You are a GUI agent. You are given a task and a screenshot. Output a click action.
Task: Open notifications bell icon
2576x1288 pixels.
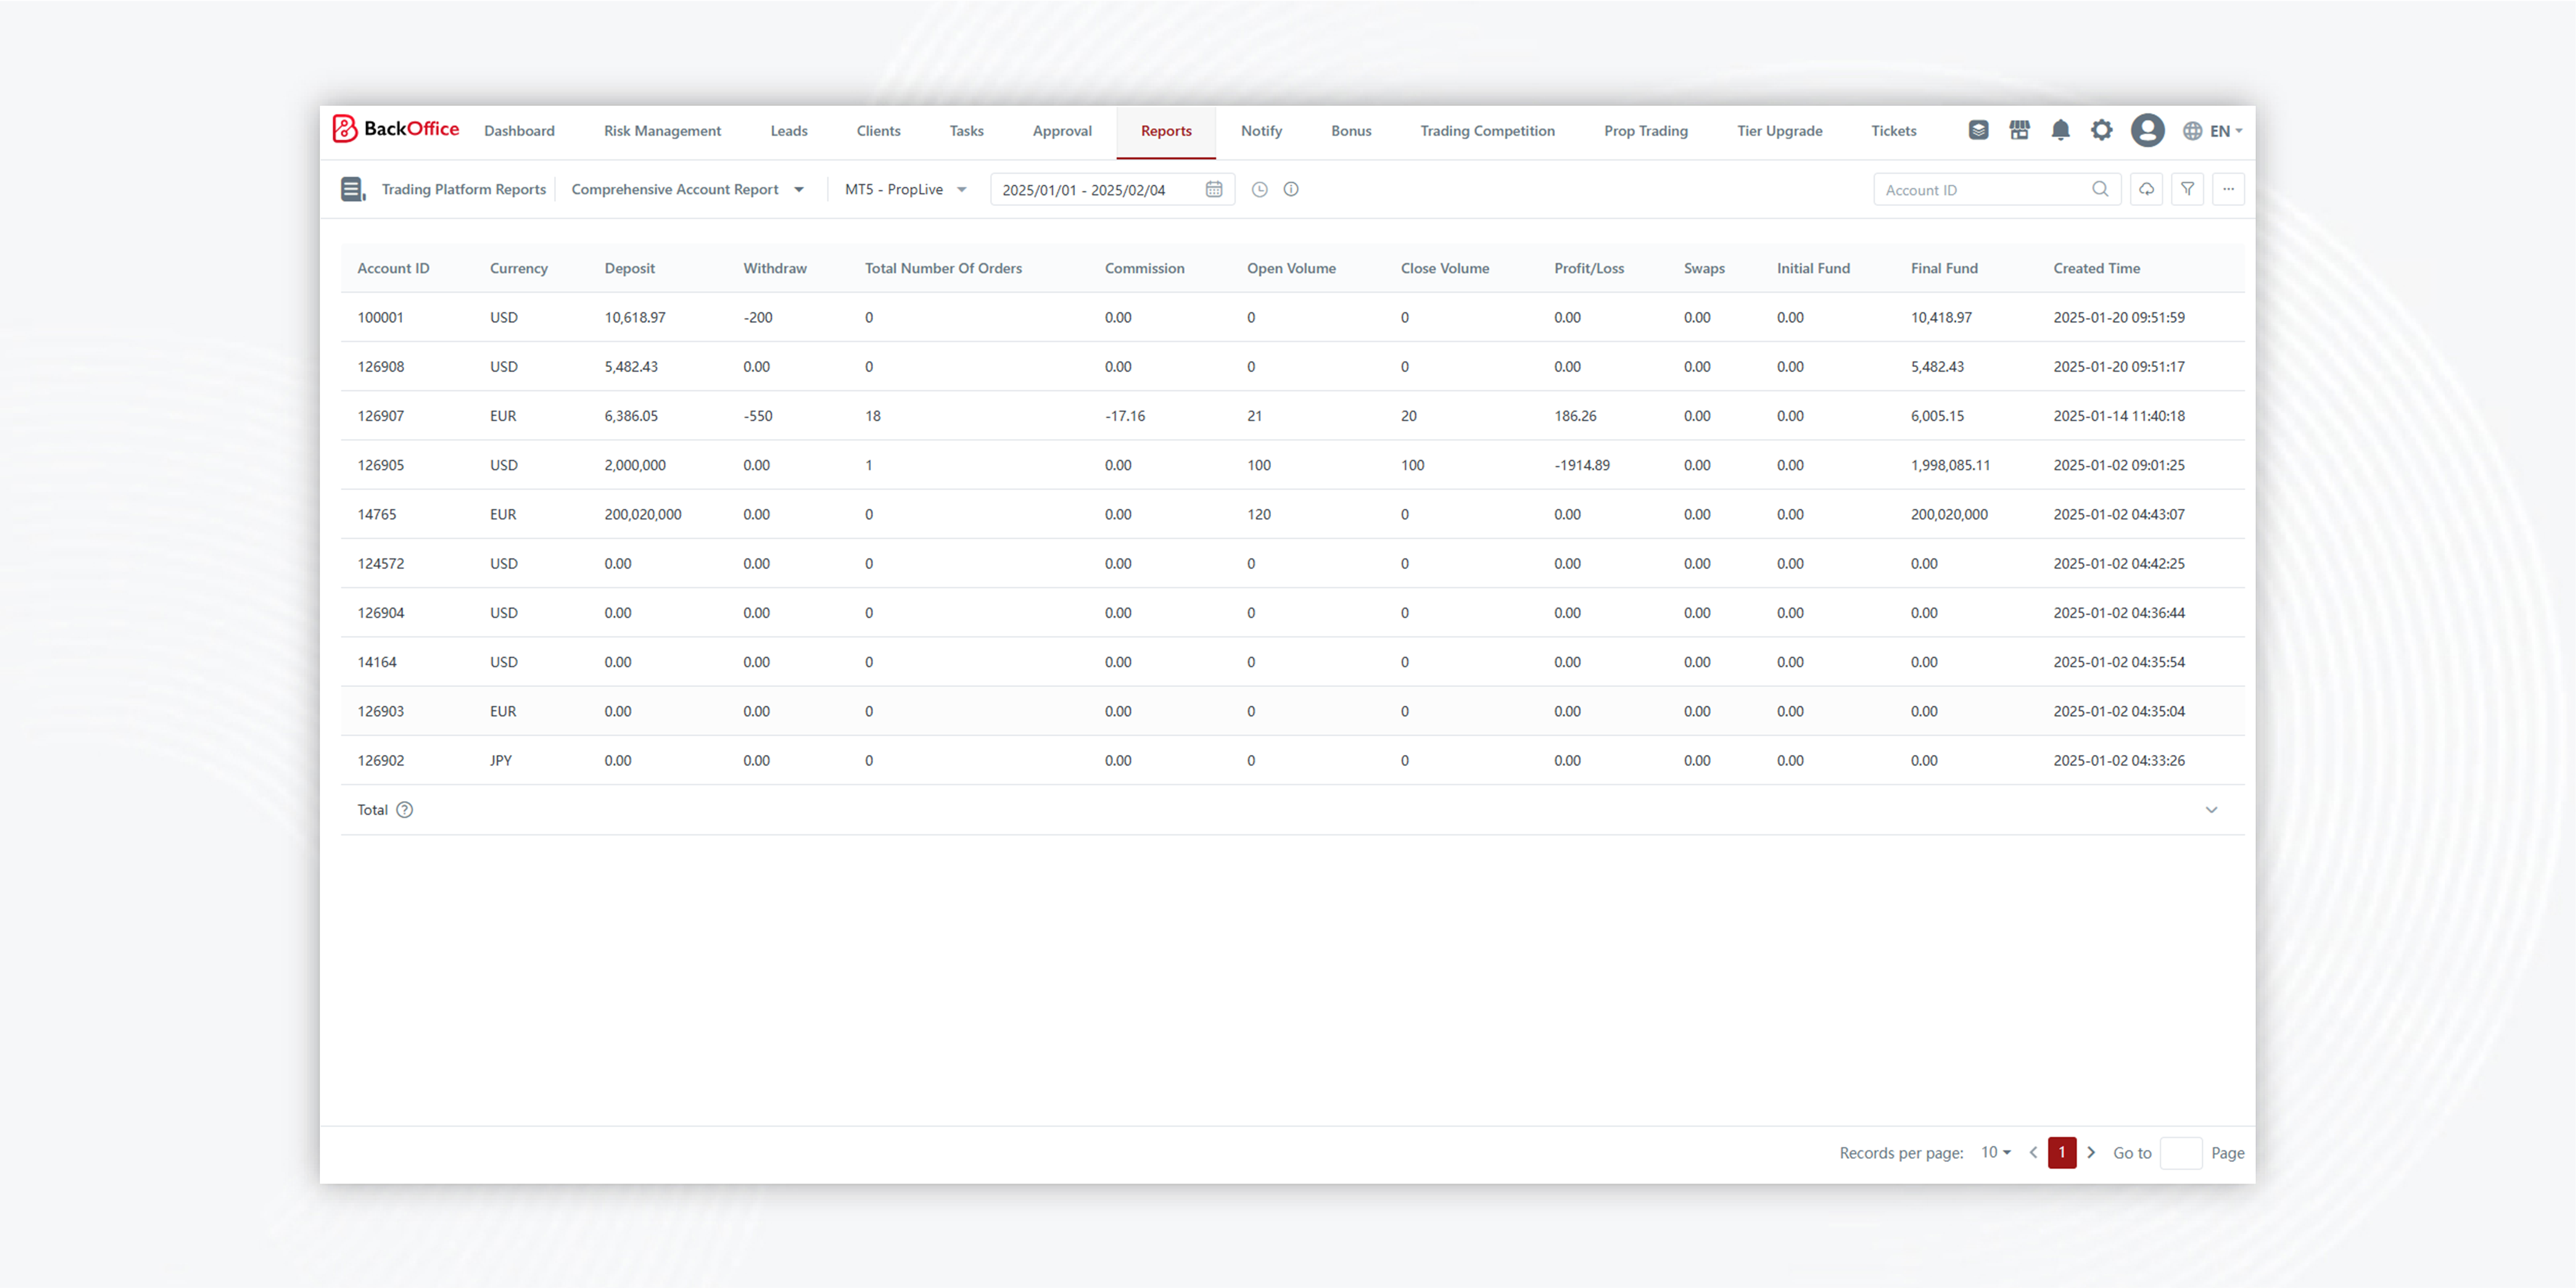click(2060, 130)
